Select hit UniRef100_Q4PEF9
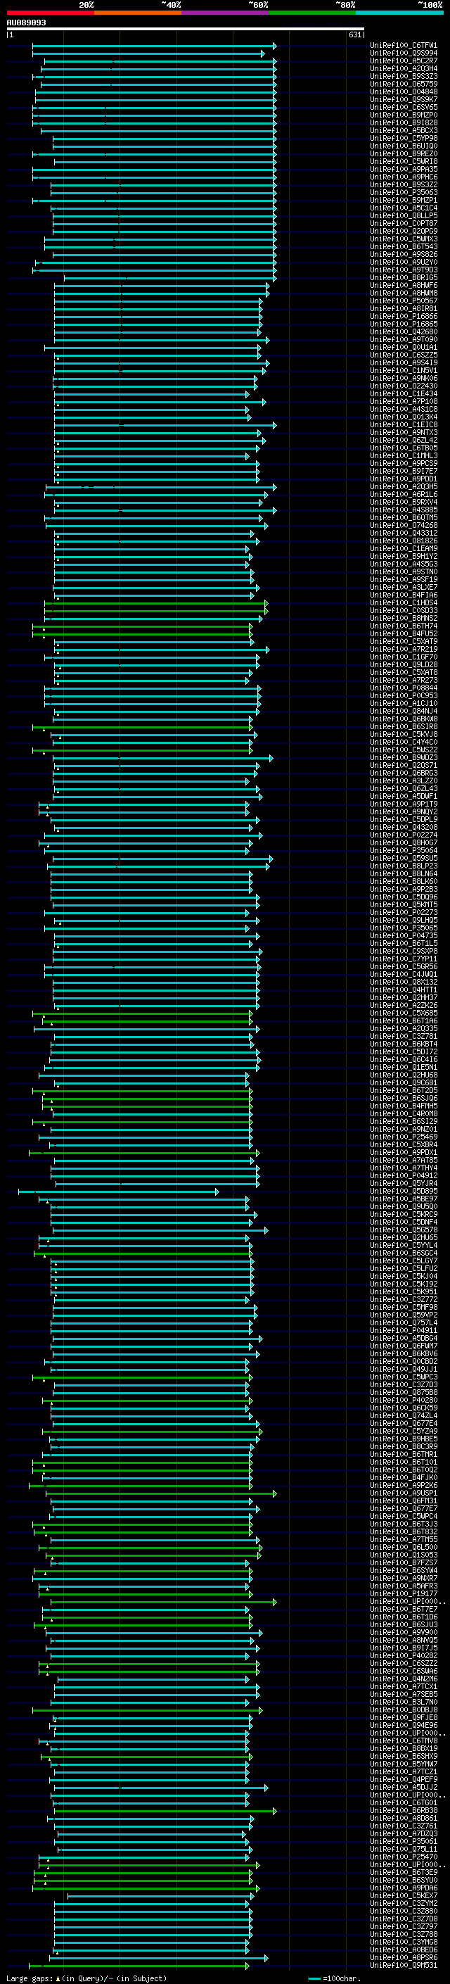The height and width of the screenshot is (1984, 450). 404,1779
